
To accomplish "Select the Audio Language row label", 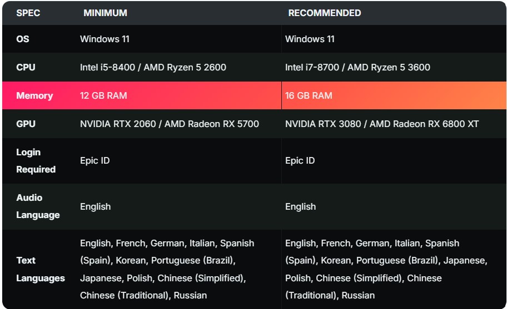I will click(37, 206).
